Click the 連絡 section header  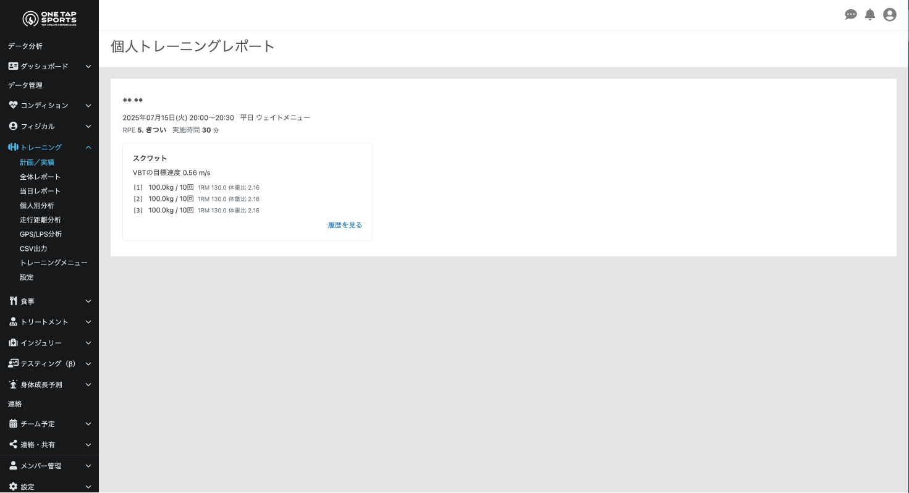pos(15,404)
